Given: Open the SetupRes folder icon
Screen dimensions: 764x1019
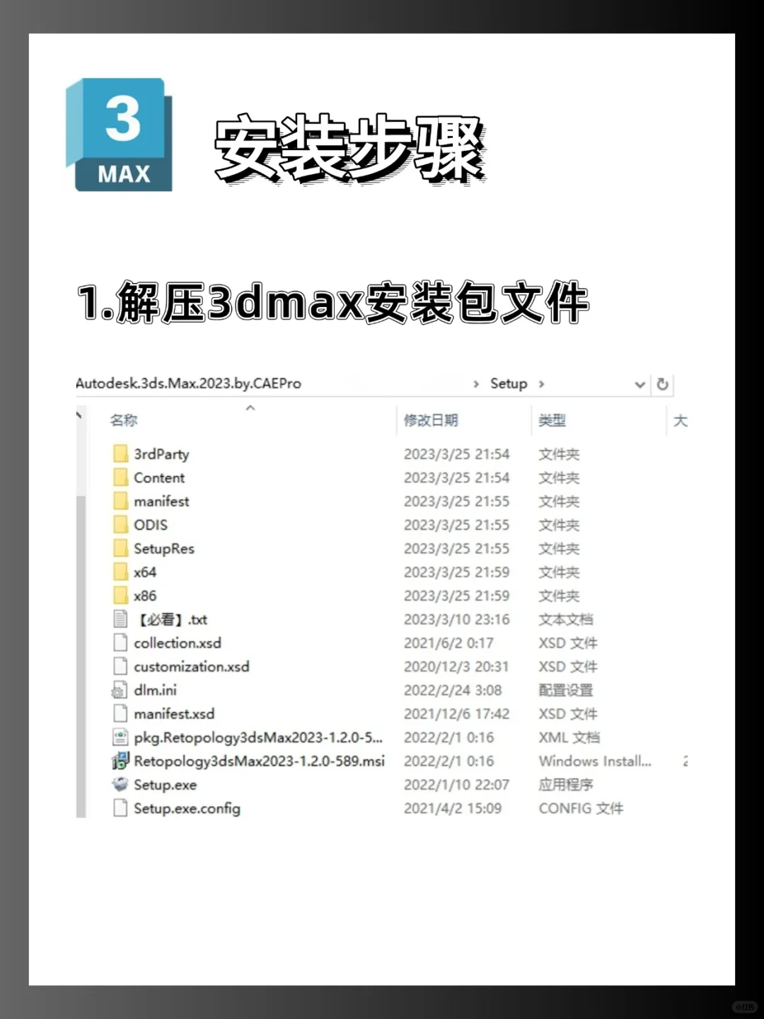Looking at the screenshot, I should 121,548.
